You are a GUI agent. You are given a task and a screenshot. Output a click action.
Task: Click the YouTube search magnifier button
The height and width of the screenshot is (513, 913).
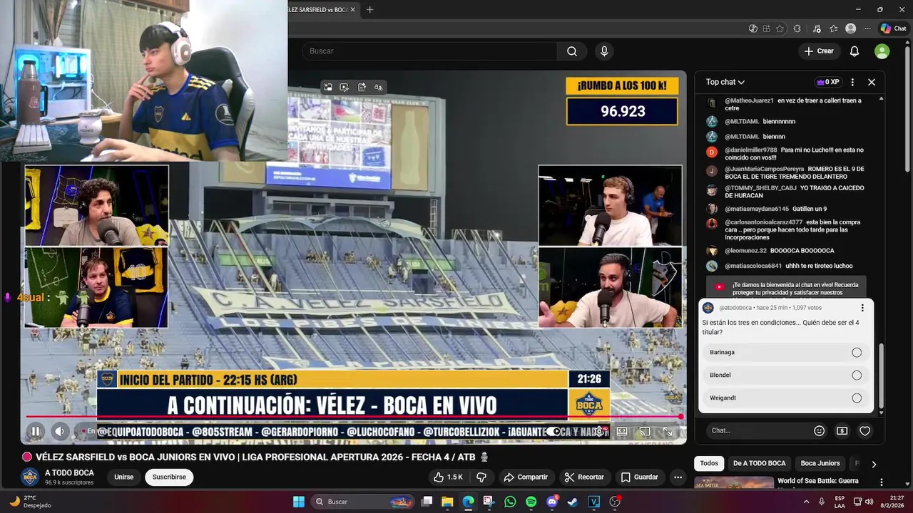coord(572,51)
